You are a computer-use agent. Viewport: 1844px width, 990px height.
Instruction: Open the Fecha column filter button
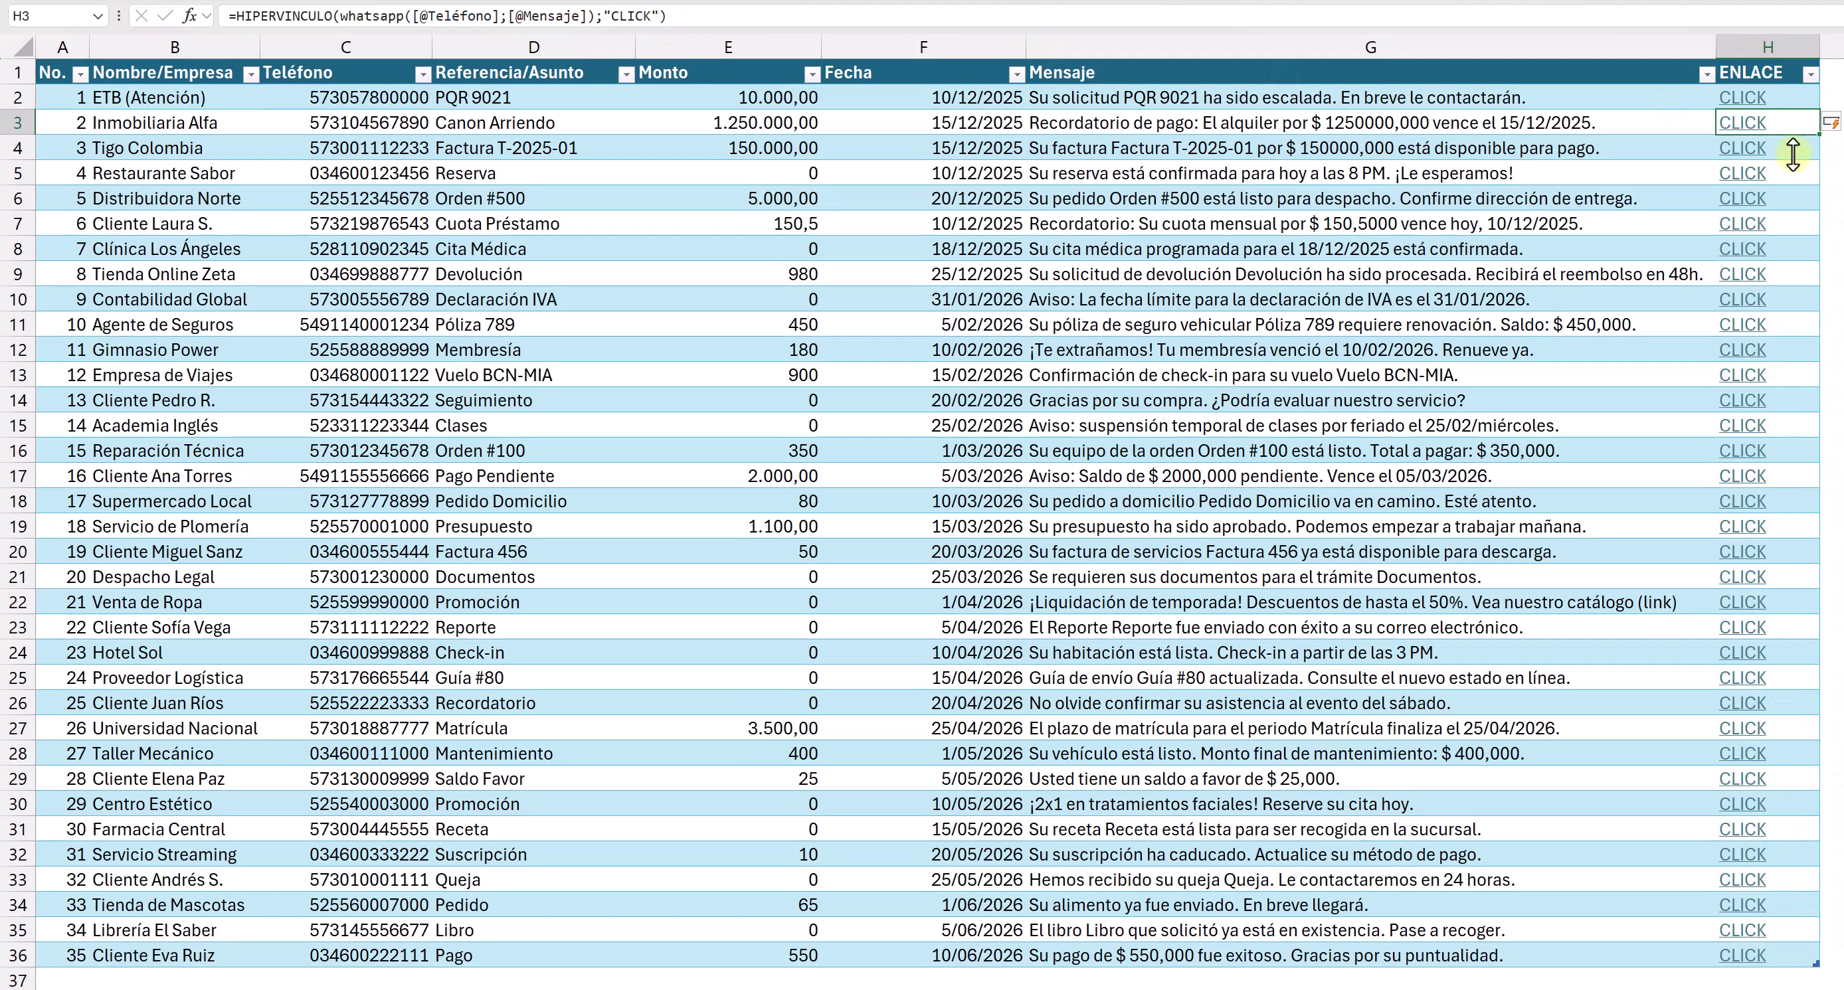point(1016,74)
